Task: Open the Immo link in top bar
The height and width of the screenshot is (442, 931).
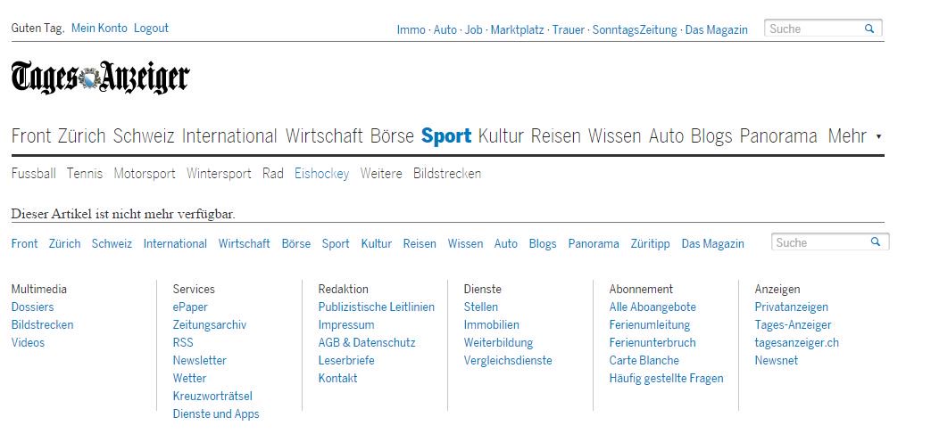Action: 411,29
